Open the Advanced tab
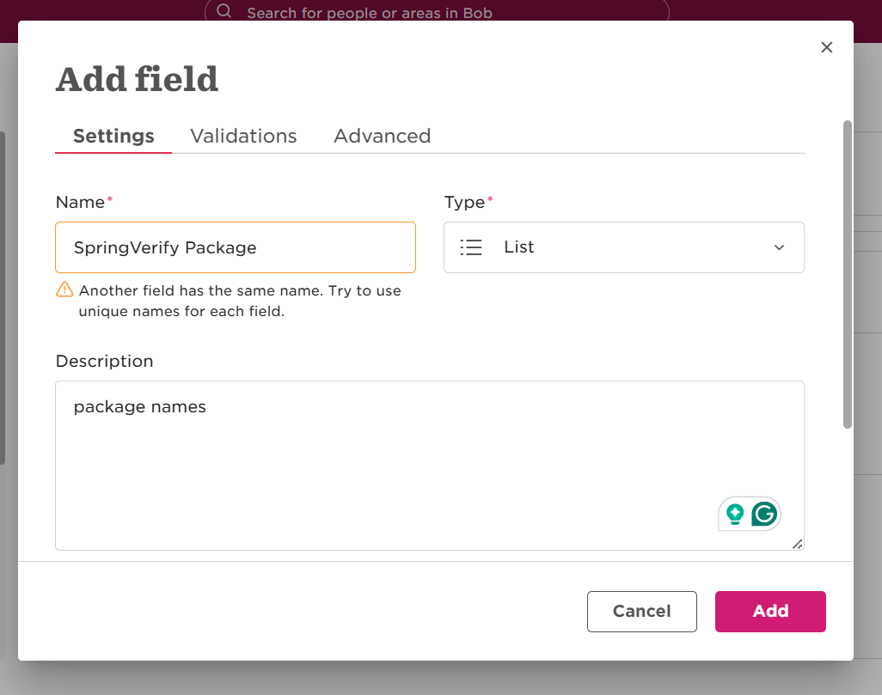Image resolution: width=882 pixels, height=695 pixels. (x=383, y=136)
